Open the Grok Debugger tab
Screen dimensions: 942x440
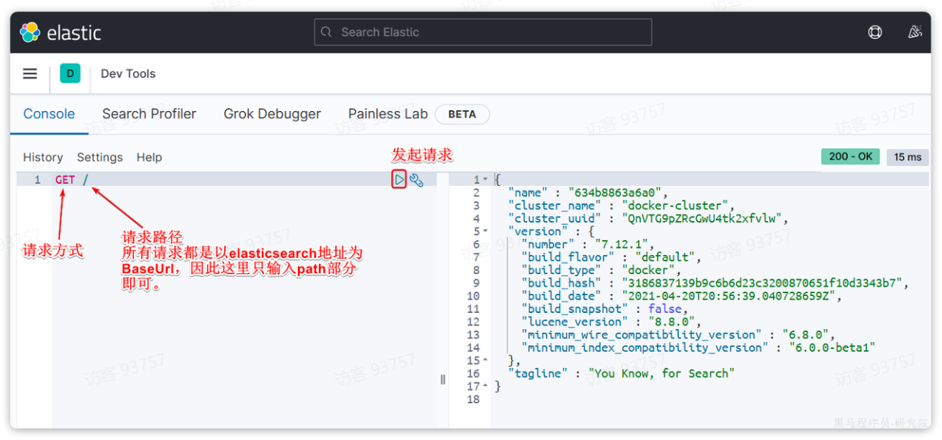[x=272, y=114]
